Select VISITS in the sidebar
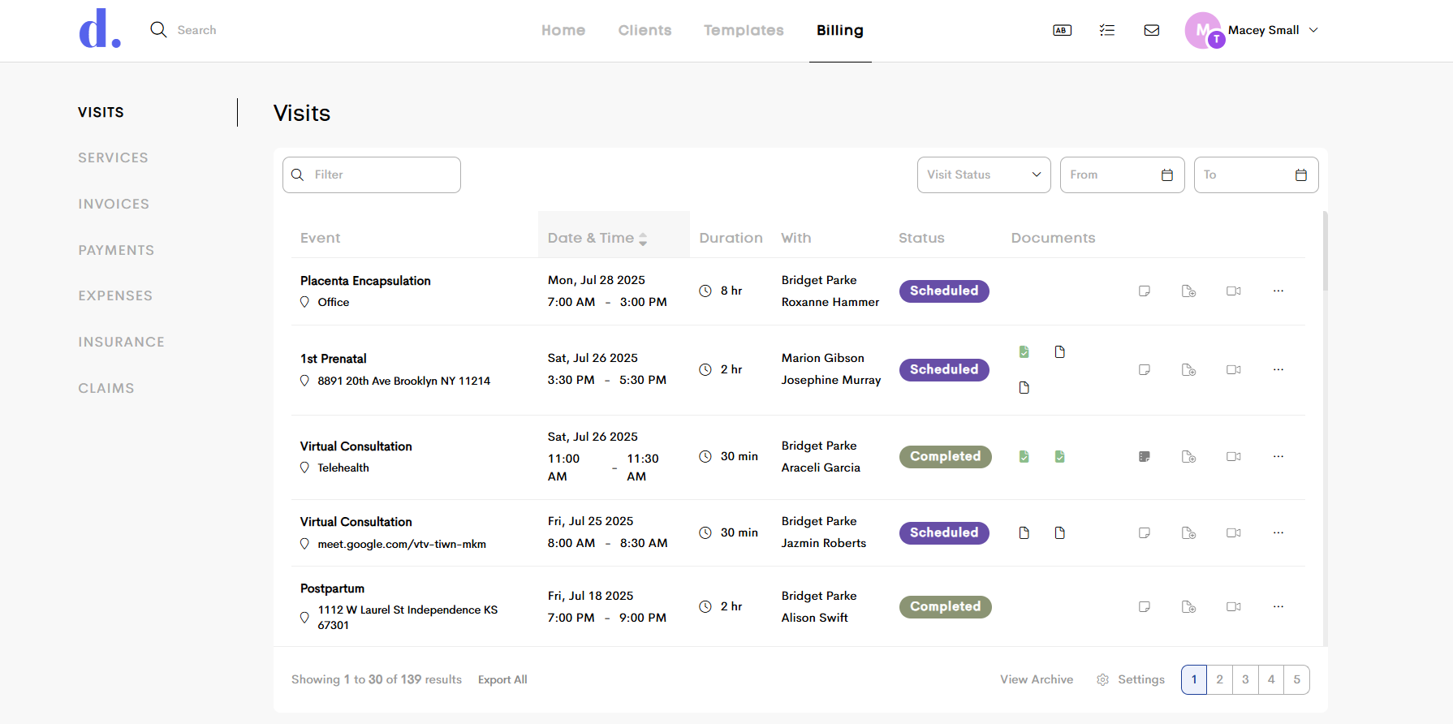1453x724 pixels. 101,112
